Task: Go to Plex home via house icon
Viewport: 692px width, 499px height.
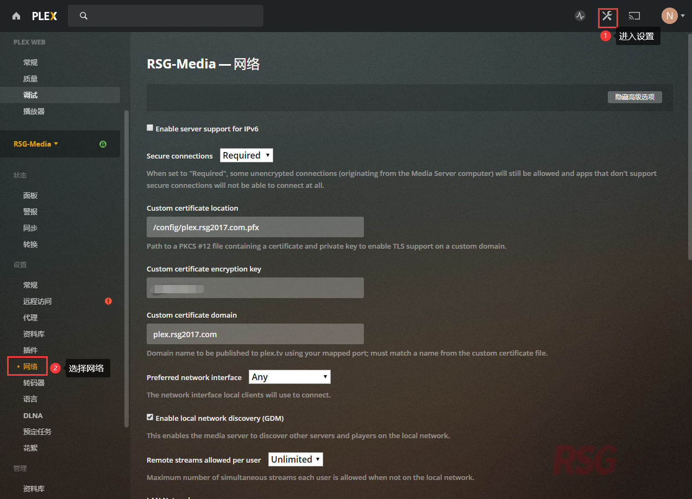Action: 16,16
